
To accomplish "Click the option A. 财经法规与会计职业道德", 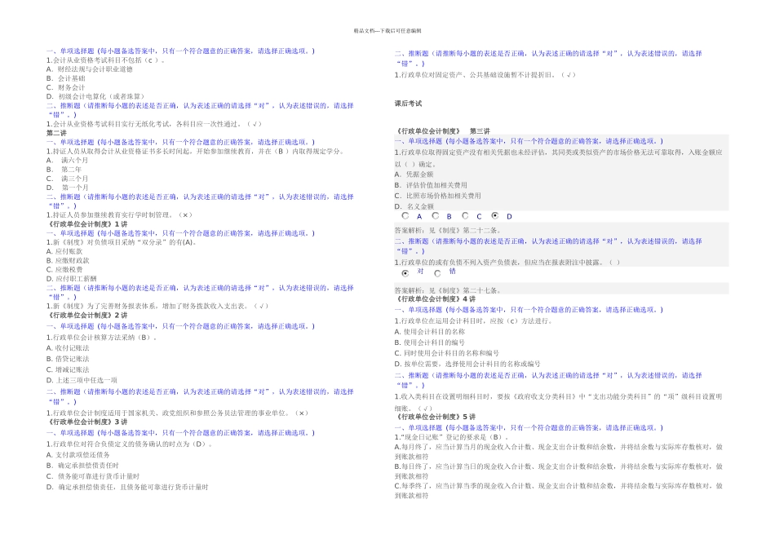I will [x=90, y=69].
